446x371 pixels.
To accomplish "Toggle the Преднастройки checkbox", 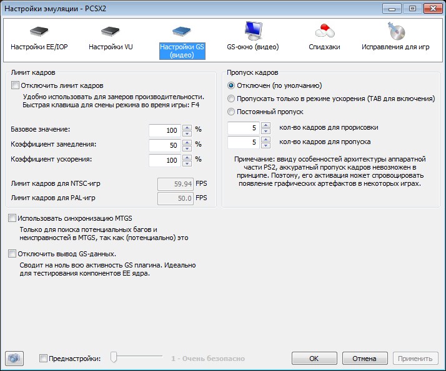I will pyautogui.click(x=43, y=359).
